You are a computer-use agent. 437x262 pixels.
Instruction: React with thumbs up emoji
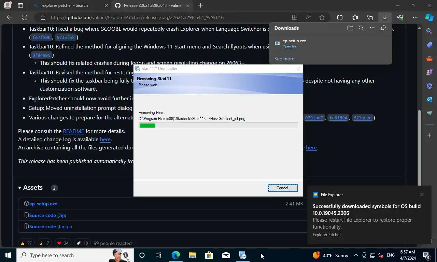26,243
